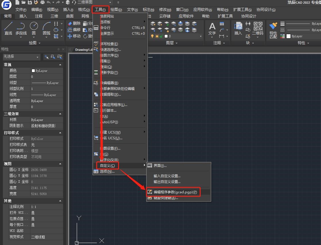Click the 厚度 value field

pyautogui.click(x=47, y=107)
